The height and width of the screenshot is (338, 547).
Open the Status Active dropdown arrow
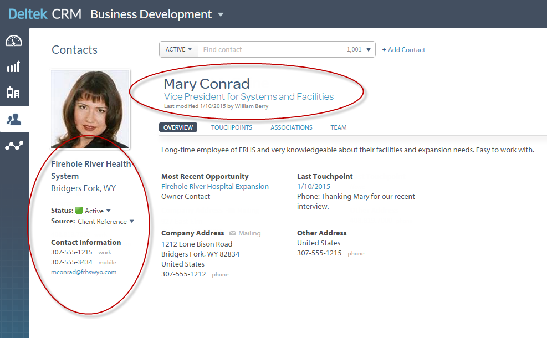(109, 211)
